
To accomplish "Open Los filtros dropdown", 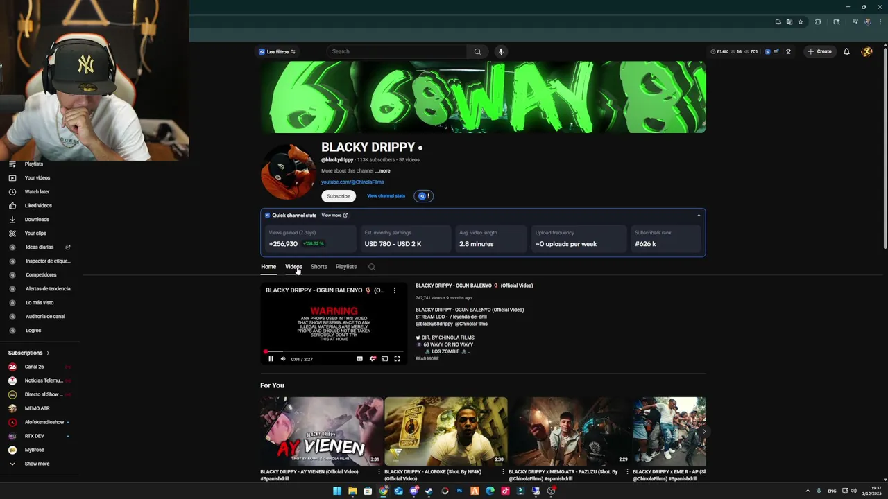I will pos(277,51).
